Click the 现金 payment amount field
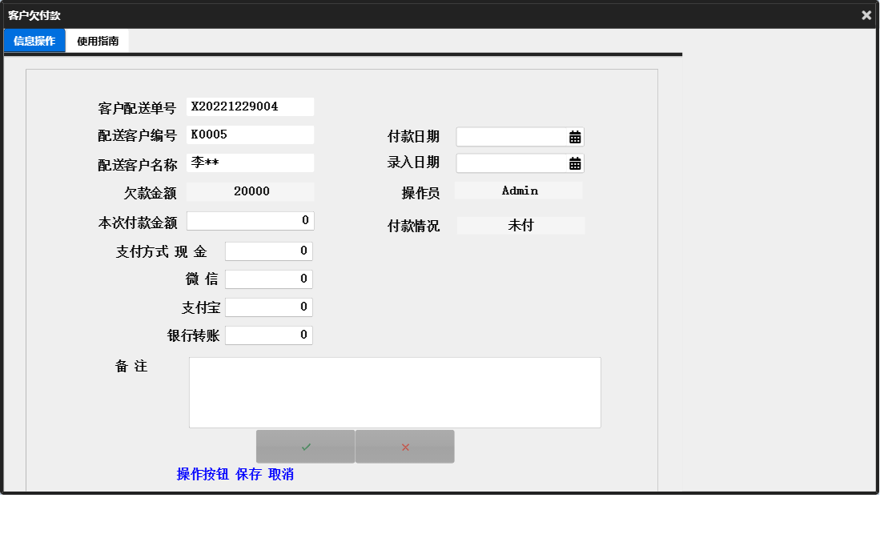 pyautogui.click(x=268, y=251)
